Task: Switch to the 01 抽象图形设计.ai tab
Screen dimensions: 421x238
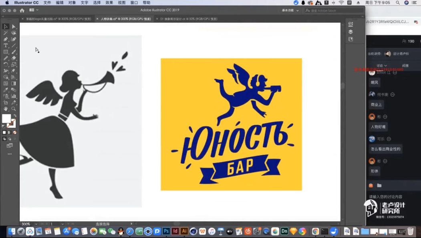Action: pyautogui.click(x=189, y=19)
